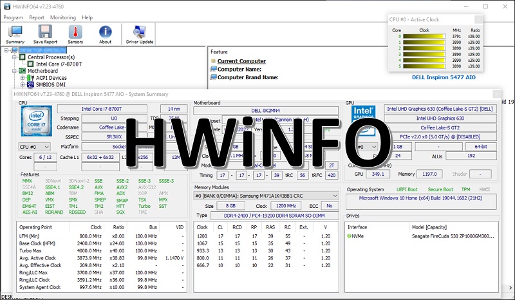Image resolution: width=515 pixels, height=300 pixels.
Task: Open the GPU #0 selector dropdown
Action: 366,147
